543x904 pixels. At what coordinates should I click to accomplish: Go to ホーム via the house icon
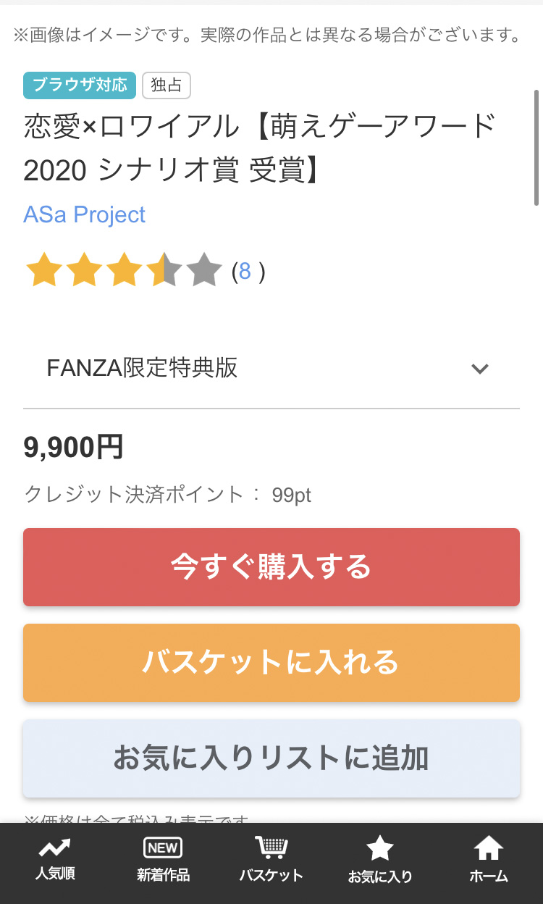[489, 848]
